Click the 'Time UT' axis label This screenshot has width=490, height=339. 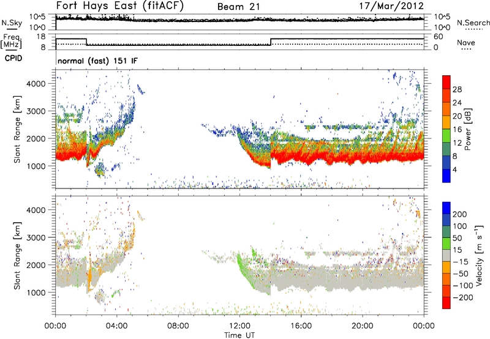239,335
